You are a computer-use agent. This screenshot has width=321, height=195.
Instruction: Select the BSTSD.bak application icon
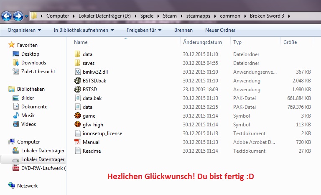(78, 80)
